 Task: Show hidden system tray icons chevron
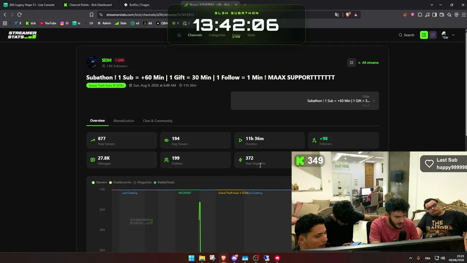point(410,258)
